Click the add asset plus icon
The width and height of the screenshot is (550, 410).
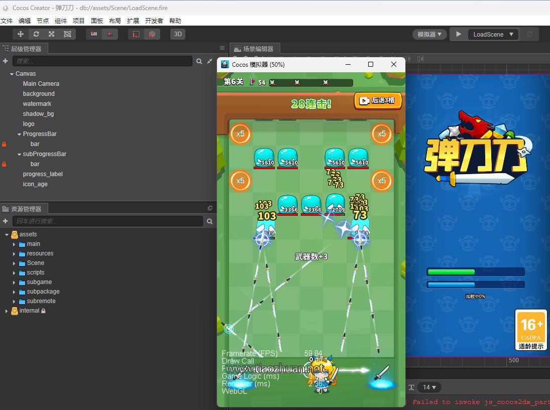click(5, 221)
